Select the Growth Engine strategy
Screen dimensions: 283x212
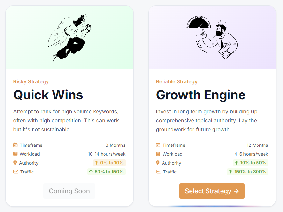pos(212,191)
